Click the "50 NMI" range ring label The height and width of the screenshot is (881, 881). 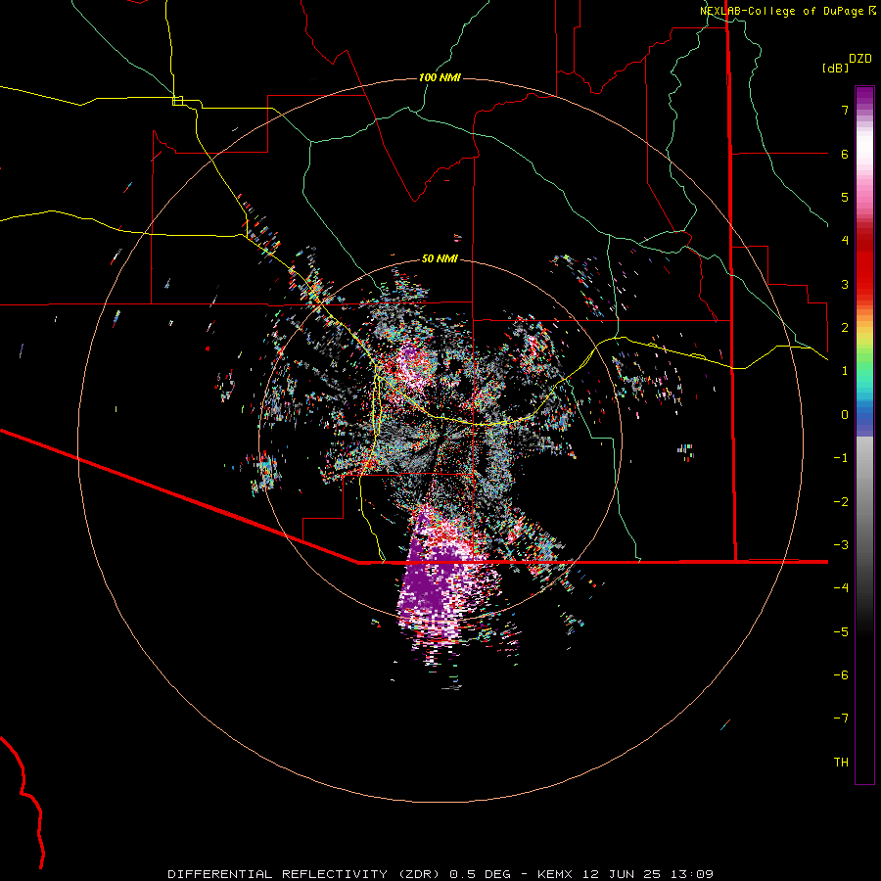click(x=440, y=258)
